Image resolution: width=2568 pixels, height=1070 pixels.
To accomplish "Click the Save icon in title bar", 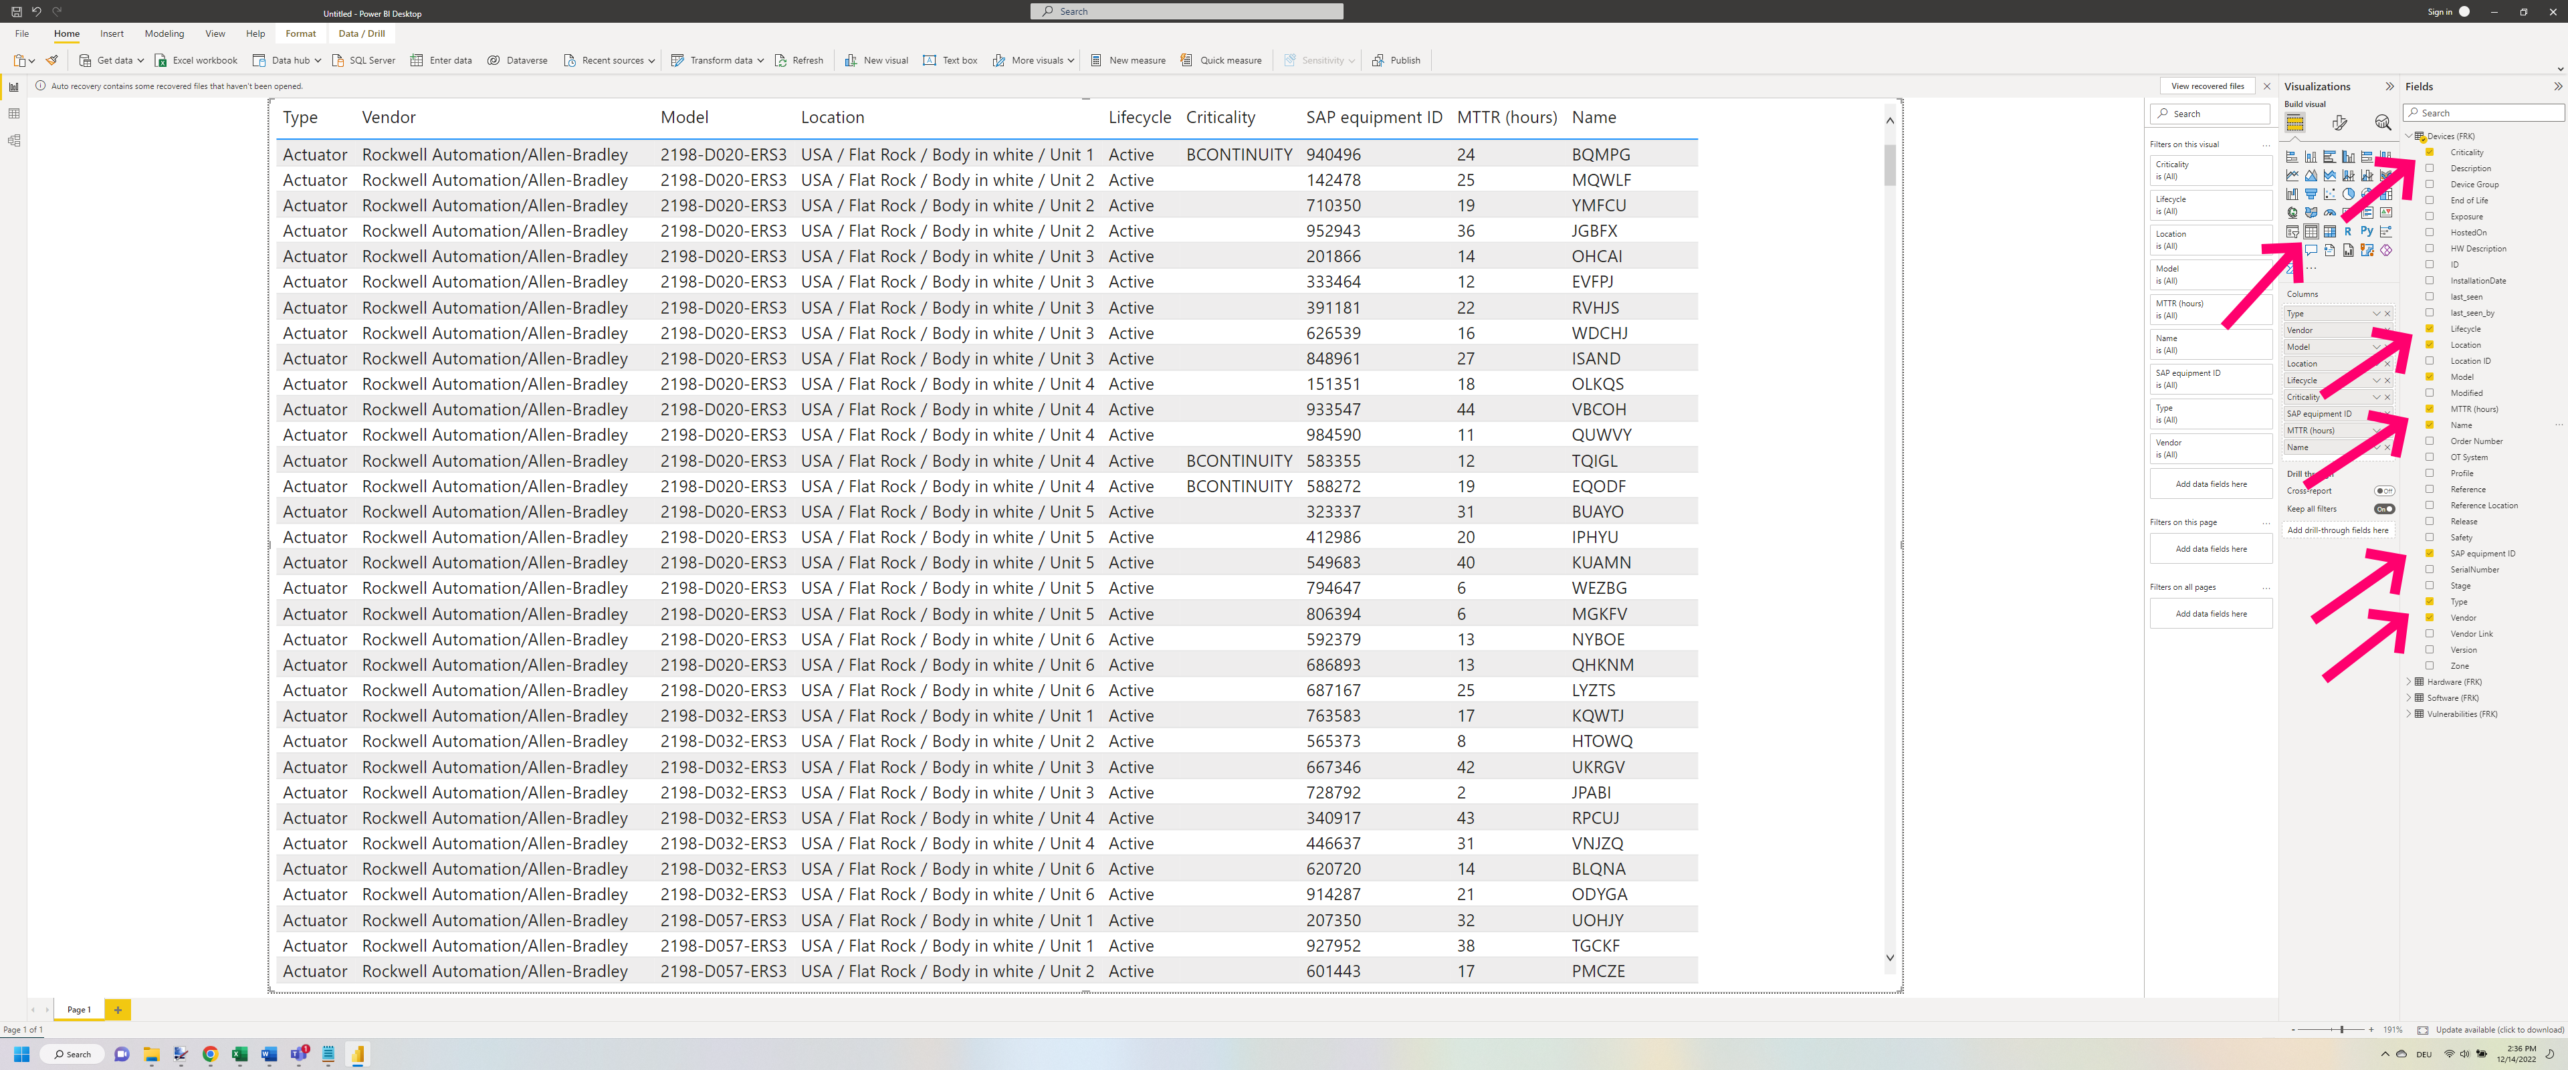I will tap(16, 11).
